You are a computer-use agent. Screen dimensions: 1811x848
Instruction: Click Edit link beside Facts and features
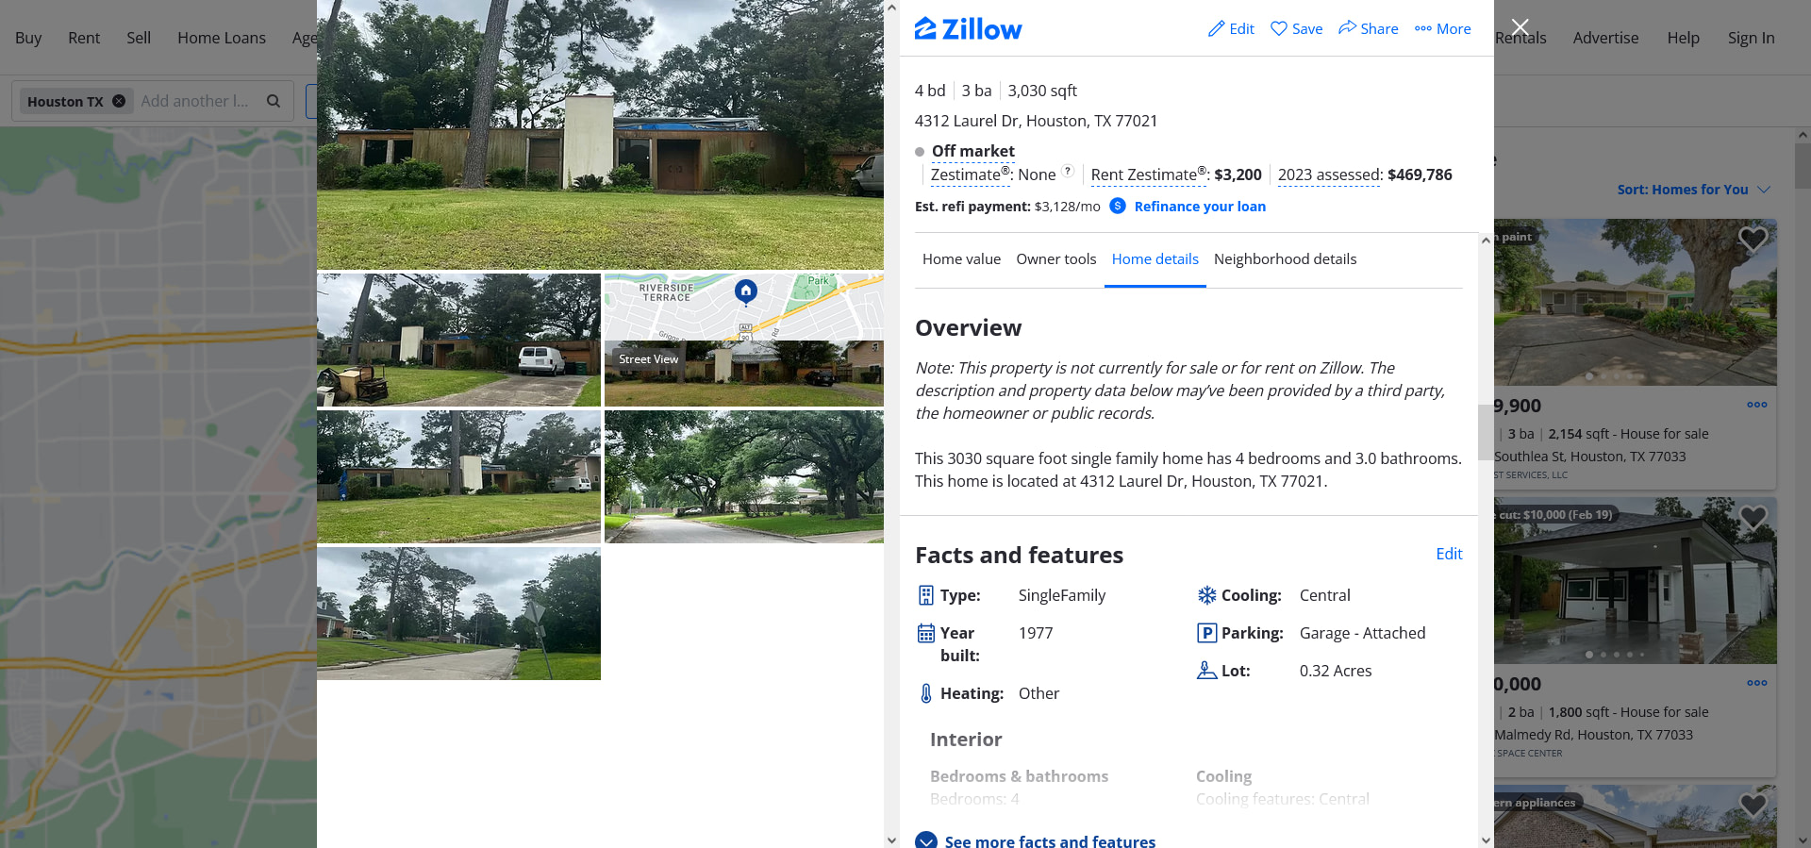pos(1449,555)
